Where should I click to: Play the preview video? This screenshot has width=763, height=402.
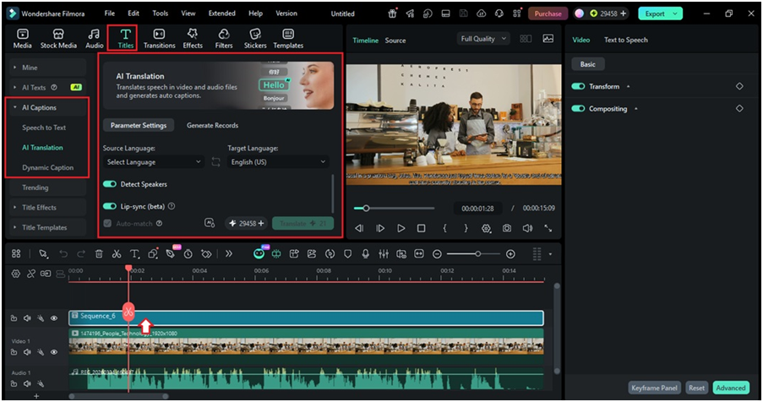tap(401, 228)
